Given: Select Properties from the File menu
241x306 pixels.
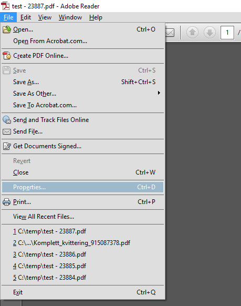Looking at the screenshot, I should coord(82,187).
